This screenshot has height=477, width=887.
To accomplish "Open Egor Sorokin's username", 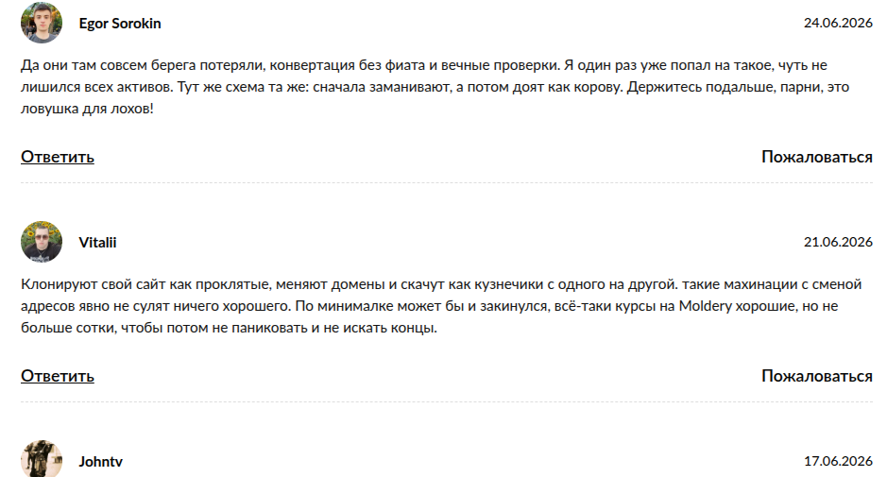I will point(120,24).
